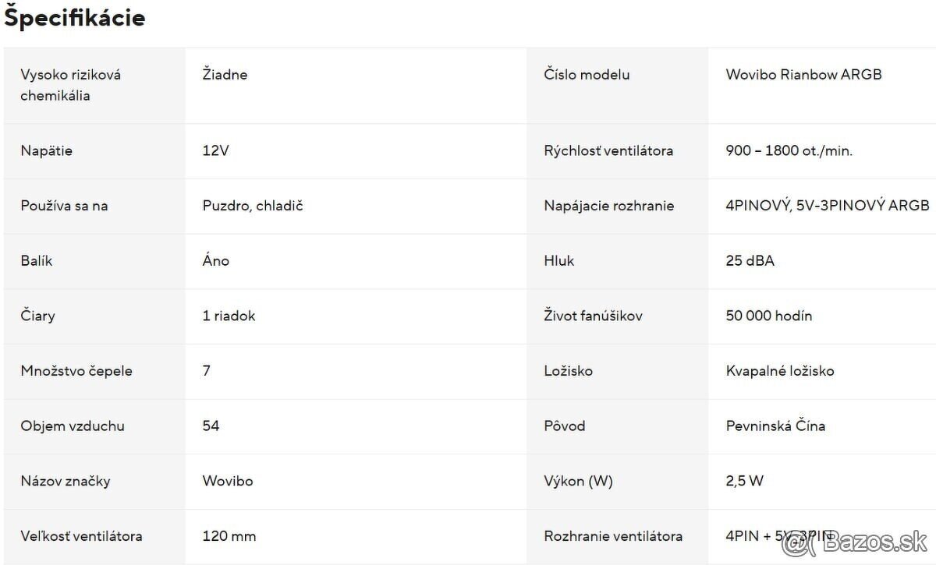Select the 12V voltage value
Viewport: 936px width, 565px height.
click(215, 151)
